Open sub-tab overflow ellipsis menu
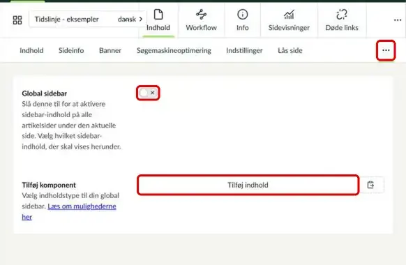The image size is (406, 265). tap(386, 50)
